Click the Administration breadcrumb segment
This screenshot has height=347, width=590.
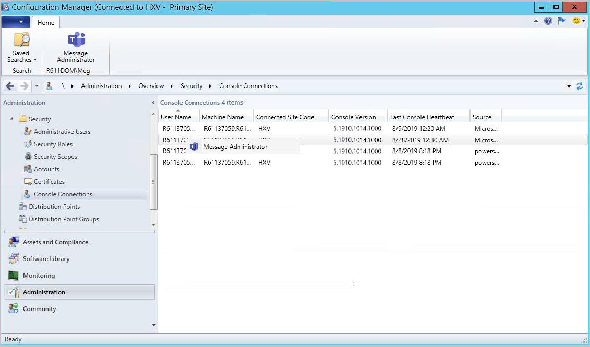tap(101, 86)
